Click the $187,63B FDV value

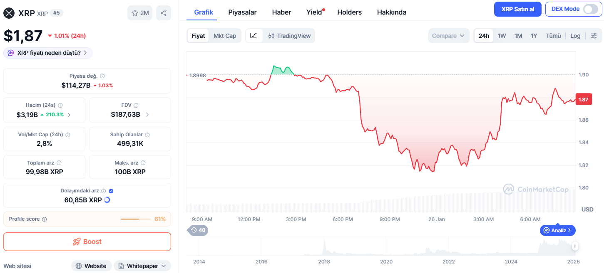coord(125,114)
